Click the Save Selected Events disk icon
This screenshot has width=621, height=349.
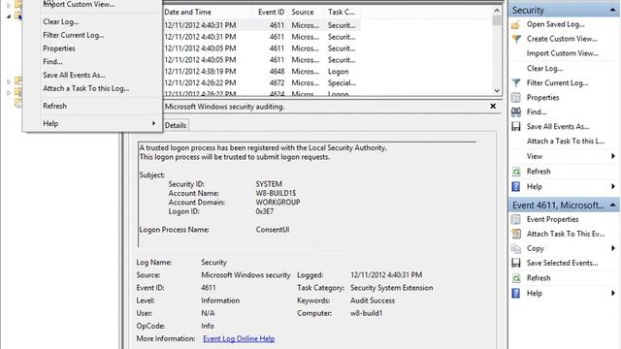pos(516,263)
